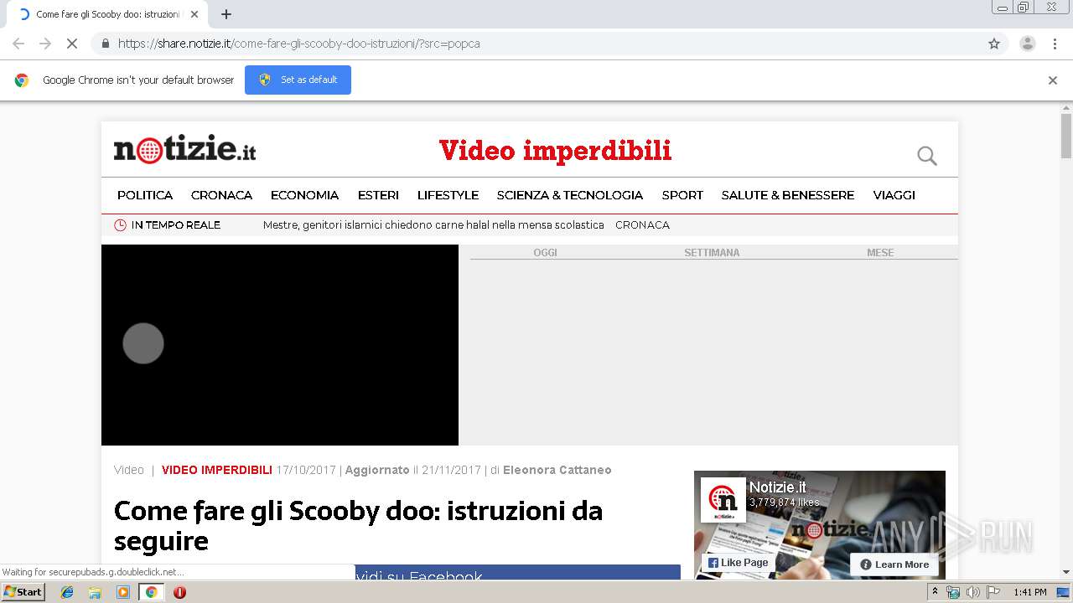Open the LIFESTYLE section
This screenshot has height=603, width=1073.
[448, 195]
